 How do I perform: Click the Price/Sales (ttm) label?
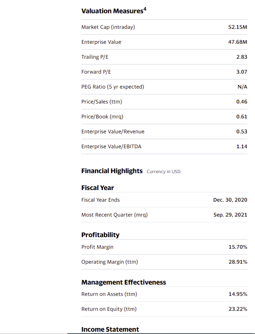coord(102,102)
